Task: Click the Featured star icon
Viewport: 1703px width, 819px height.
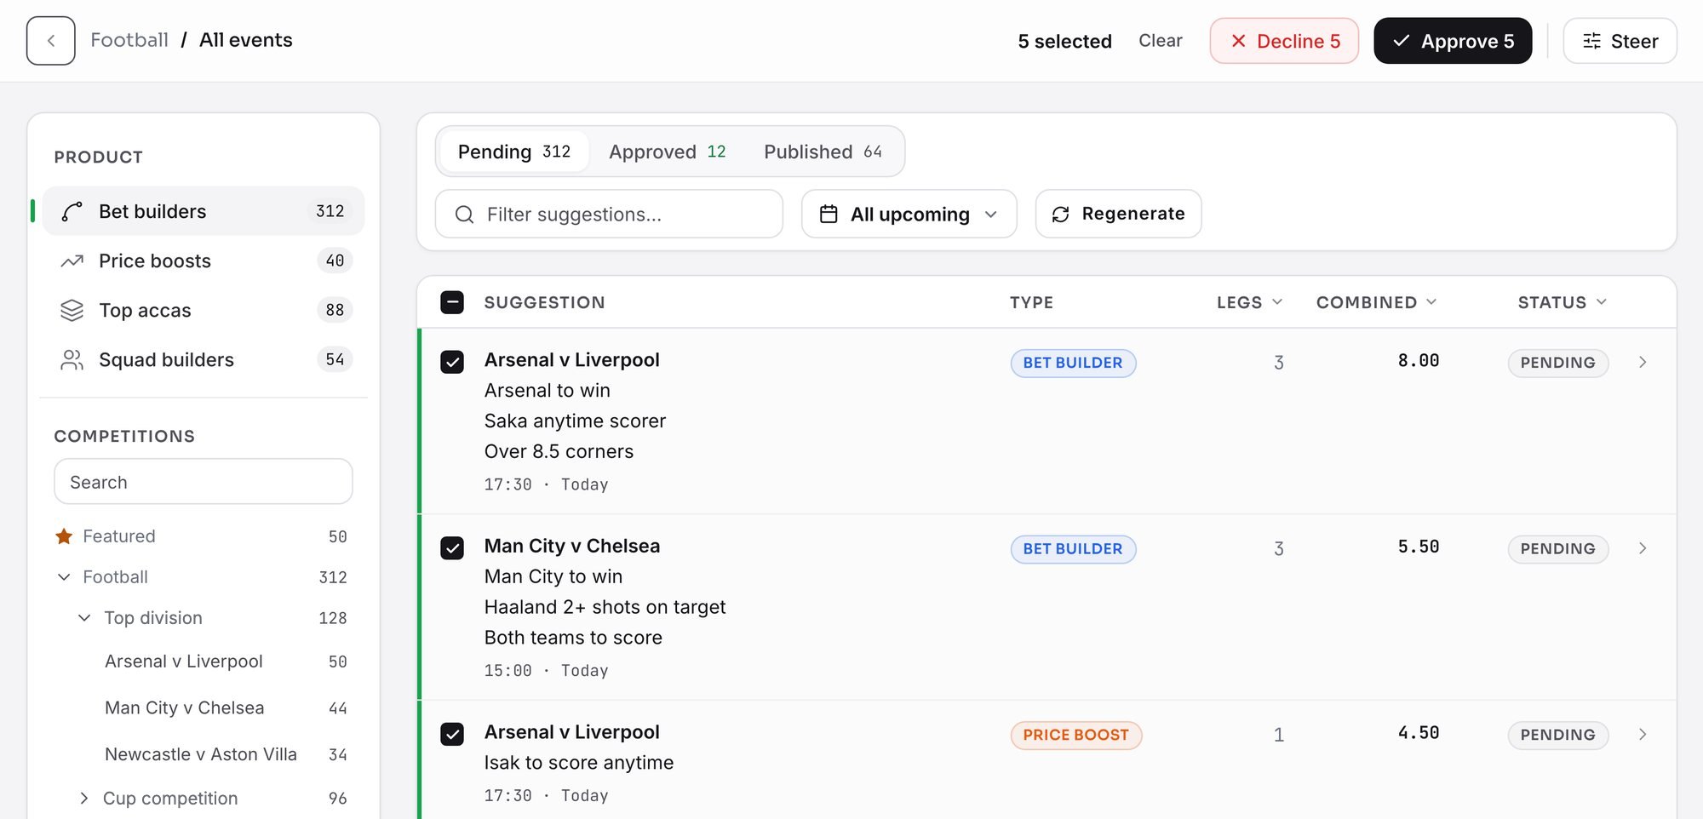Action: [x=64, y=536]
